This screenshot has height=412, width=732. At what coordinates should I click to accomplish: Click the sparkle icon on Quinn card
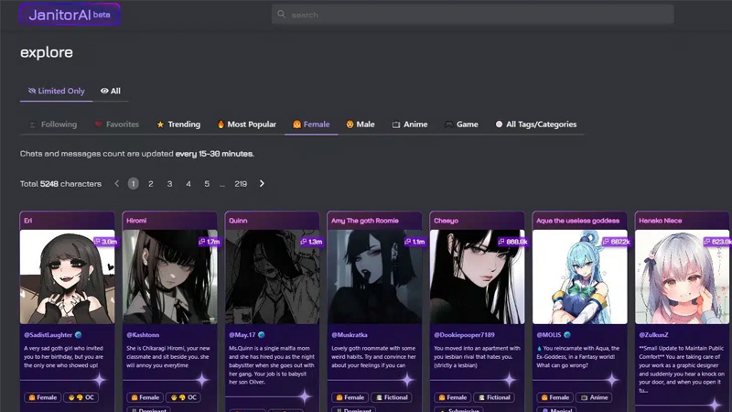click(305, 396)
